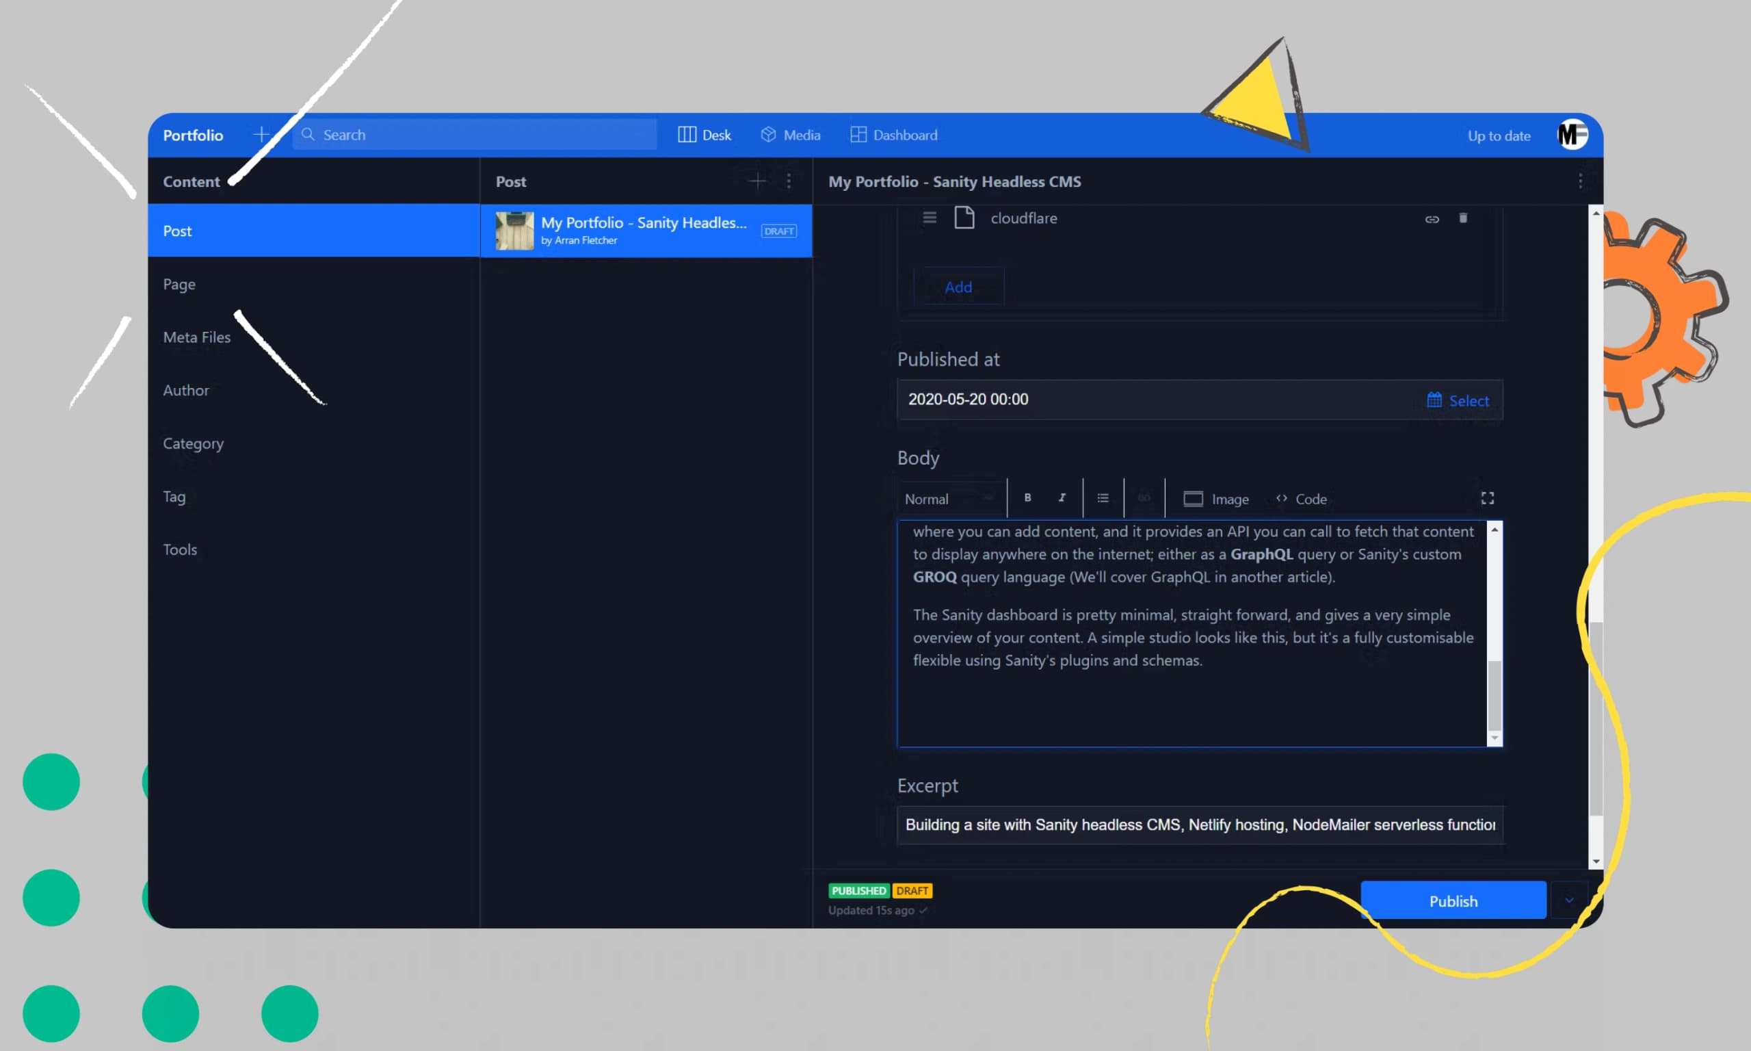
Task: Click the post thumbnail image
Action: coord(514,231)
